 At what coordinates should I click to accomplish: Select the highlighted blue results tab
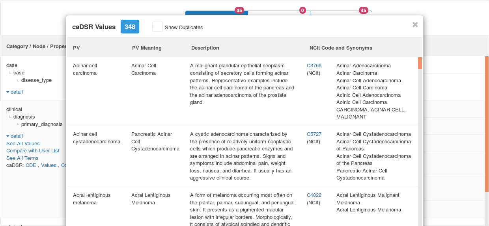[217, 13]
